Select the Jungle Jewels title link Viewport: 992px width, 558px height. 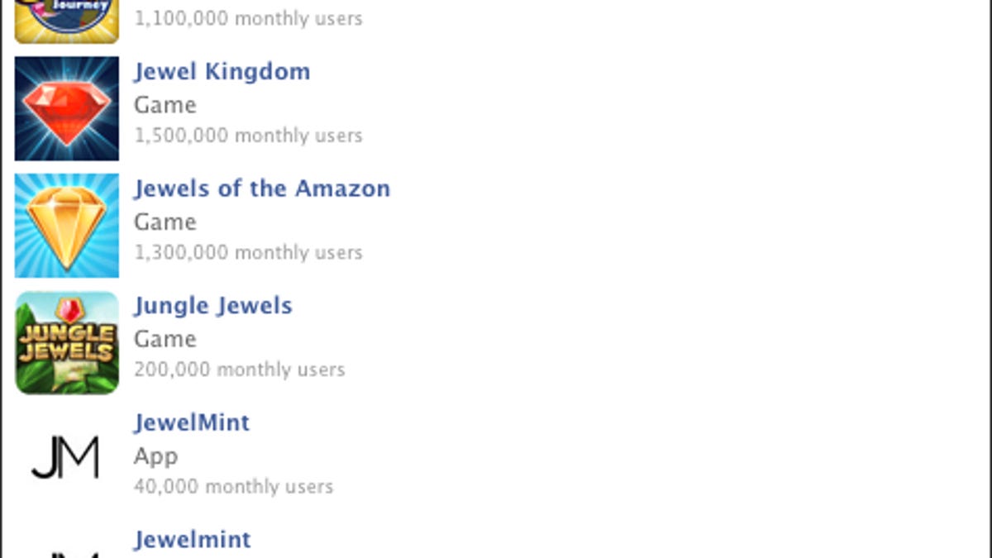pyautogui.click(x=213, y=306)
